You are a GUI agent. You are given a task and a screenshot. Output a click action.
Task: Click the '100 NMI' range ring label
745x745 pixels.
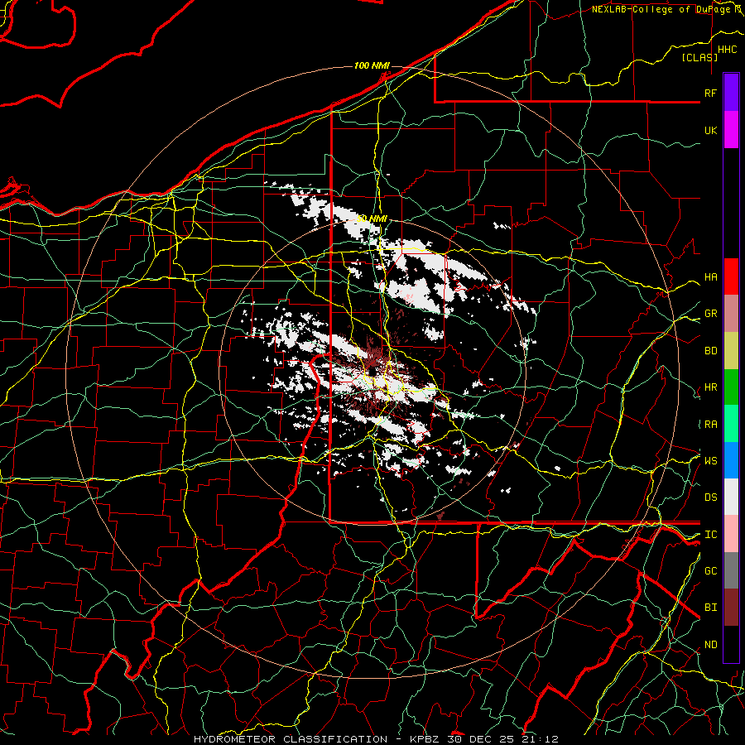point(372,65)
